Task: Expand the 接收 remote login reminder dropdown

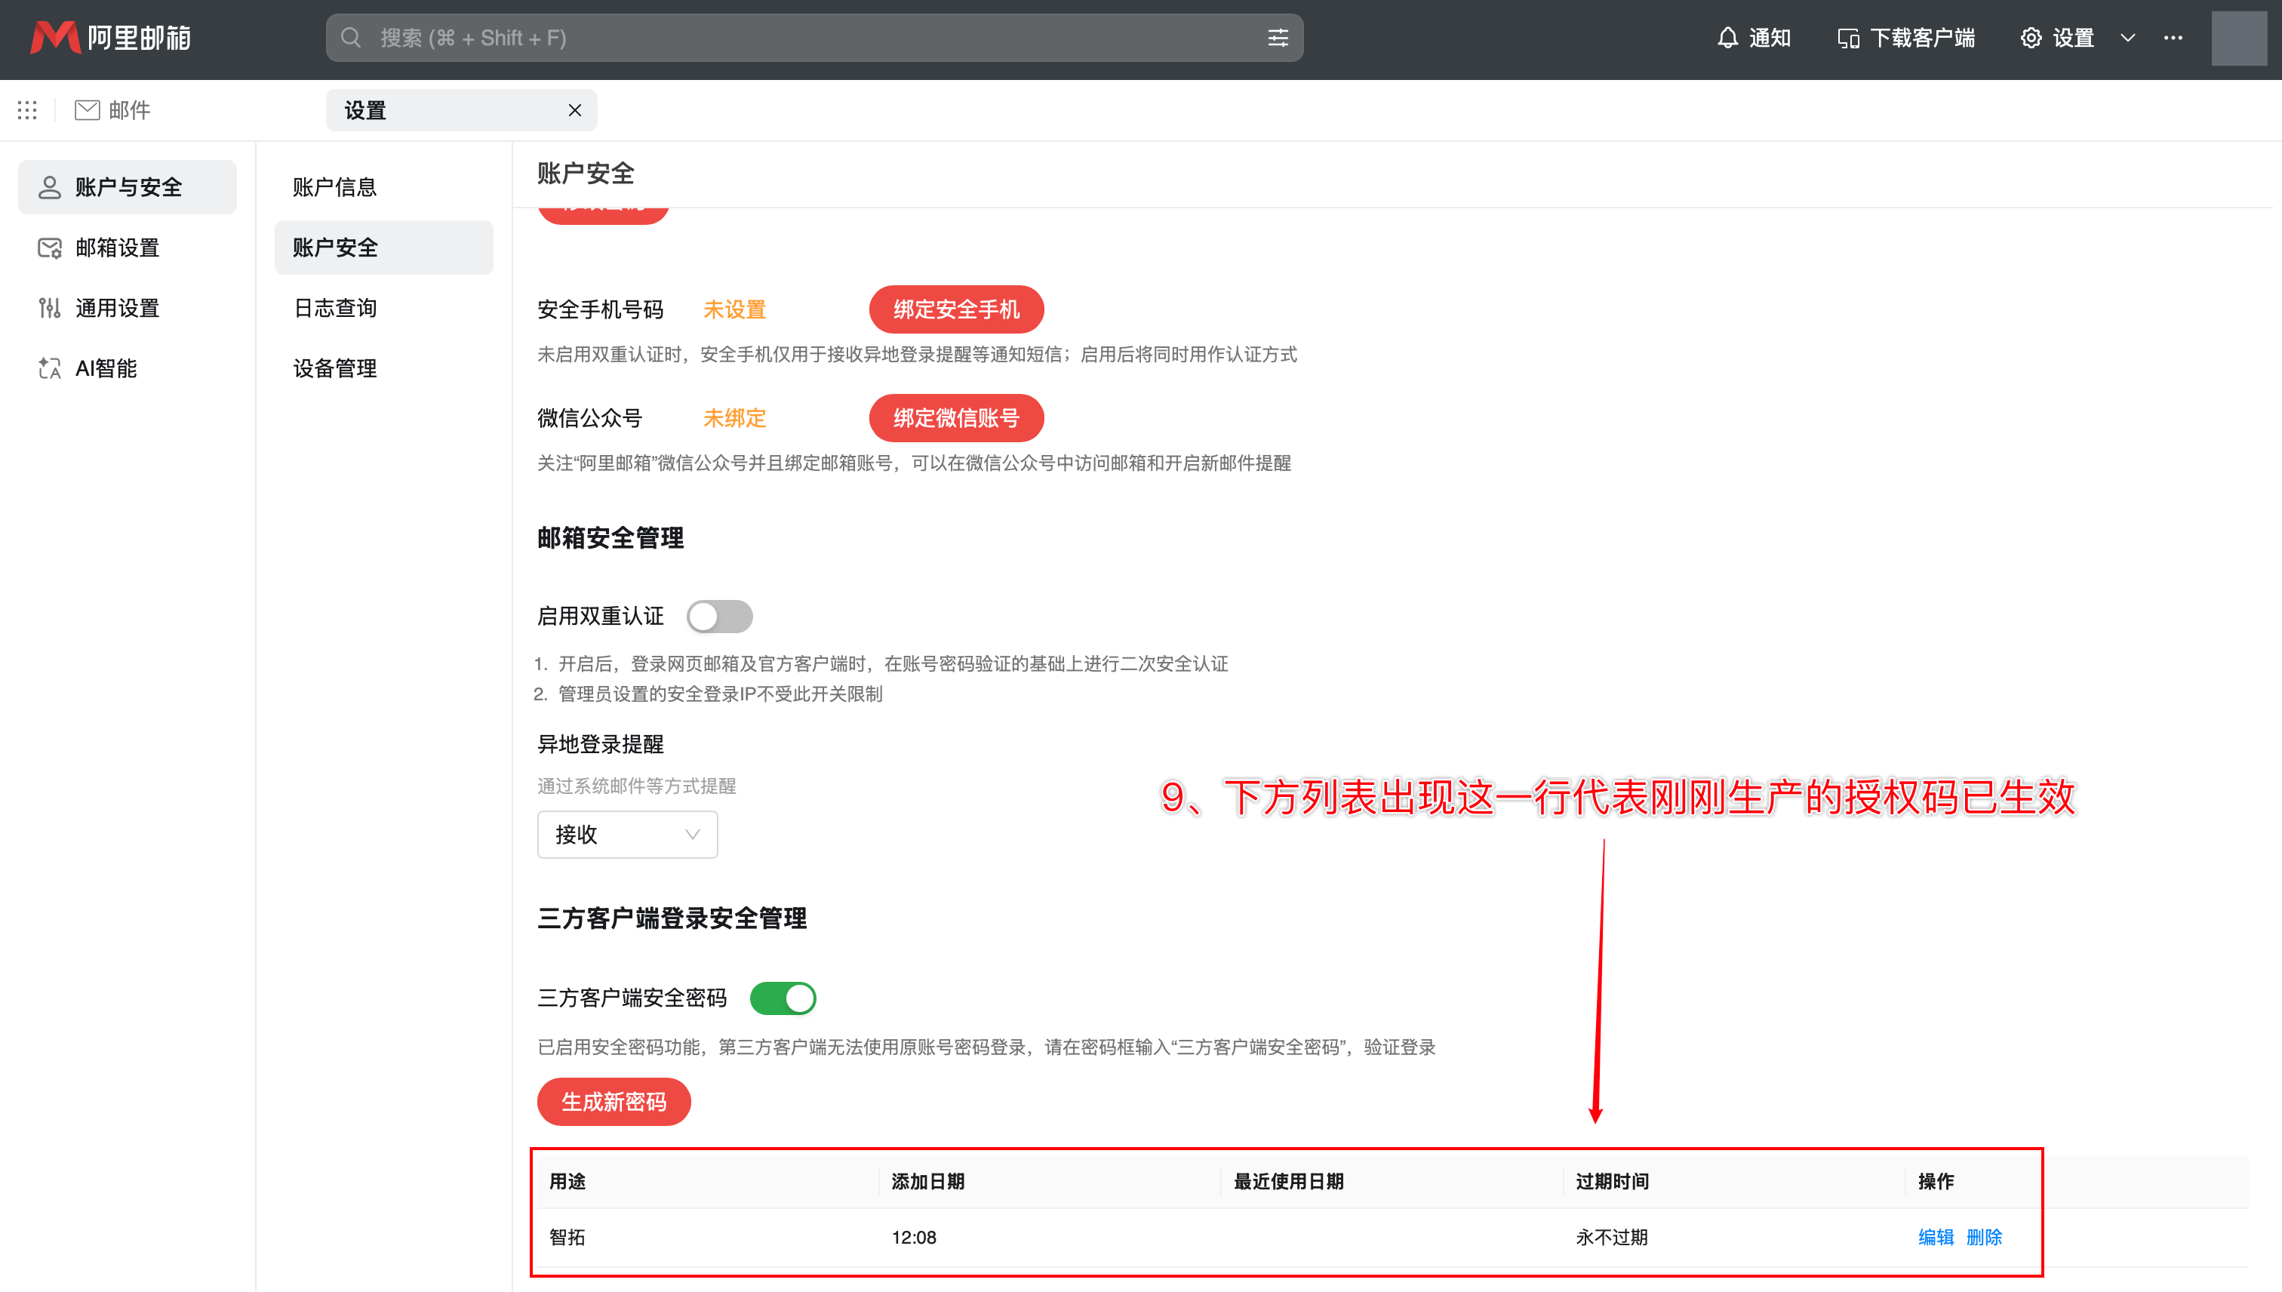Action: pyautogui.click(x=627, y=834)
